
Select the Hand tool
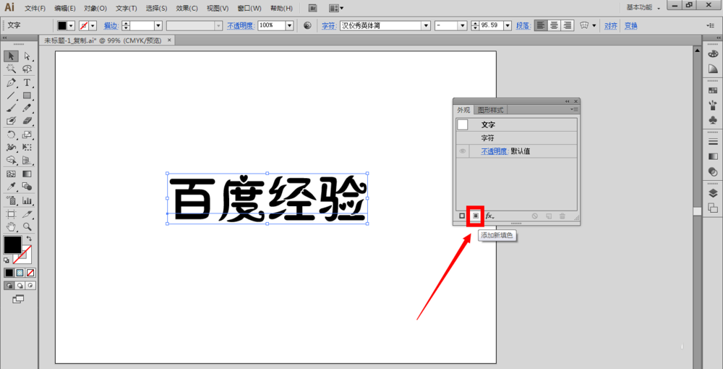pos(11,226)
